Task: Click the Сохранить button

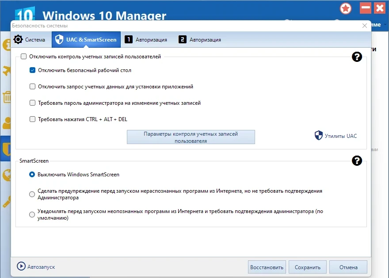Action: pyautogui.click(x=307, y=267)
